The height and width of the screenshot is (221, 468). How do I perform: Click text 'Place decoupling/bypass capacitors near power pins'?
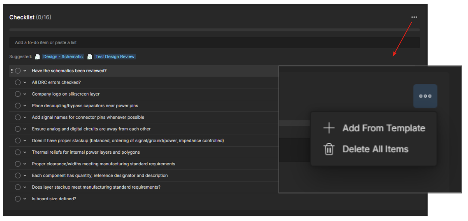[x=85, y=106]
